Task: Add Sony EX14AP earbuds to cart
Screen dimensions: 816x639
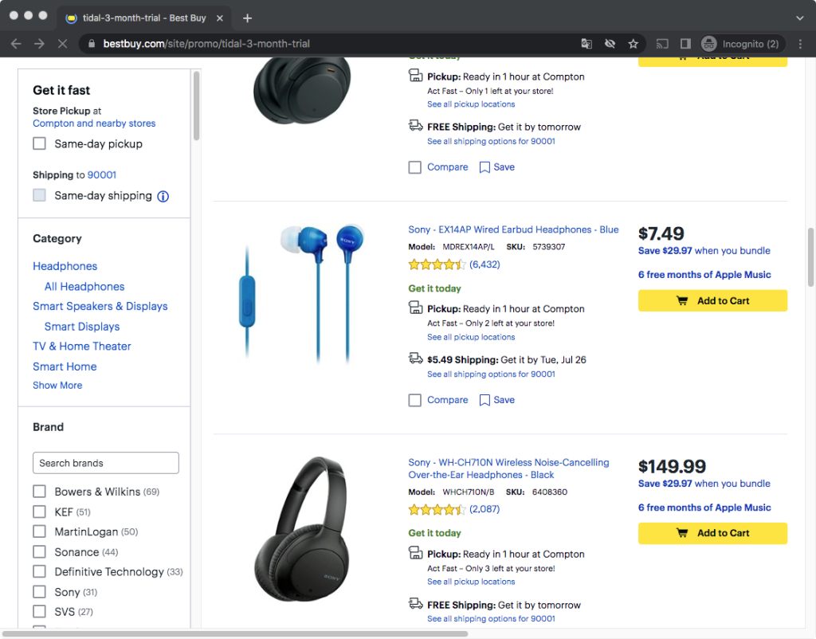Action: coord(712,300)
